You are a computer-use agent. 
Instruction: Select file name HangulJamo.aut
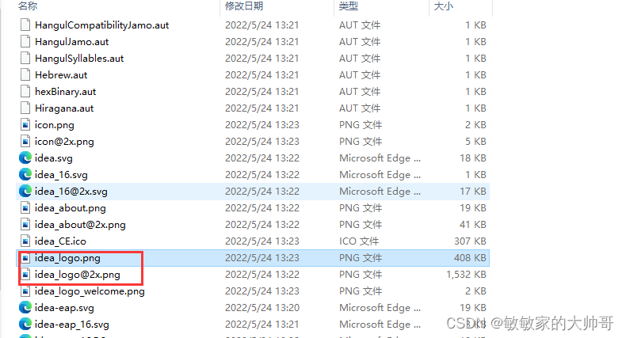point(72,42)
